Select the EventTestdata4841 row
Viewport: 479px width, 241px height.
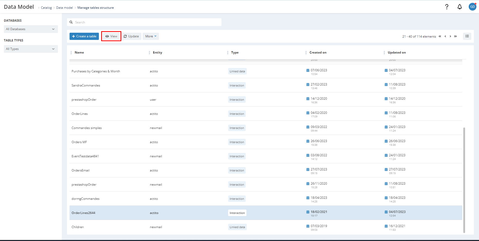[x=266, y=156]
